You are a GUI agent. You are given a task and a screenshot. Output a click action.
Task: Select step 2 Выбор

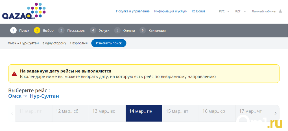pos(44,30)
